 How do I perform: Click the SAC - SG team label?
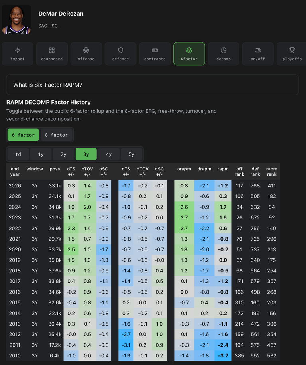coord(48,26)
